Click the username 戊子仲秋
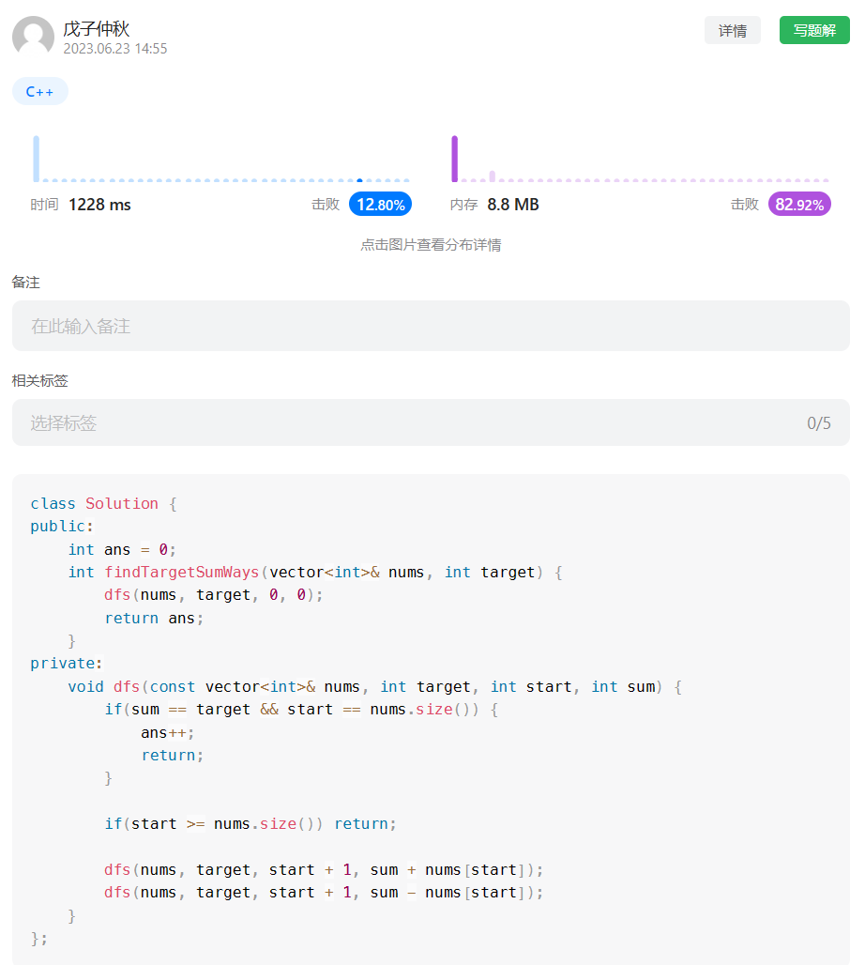This screenshot has height=965, width=865. 97,28
